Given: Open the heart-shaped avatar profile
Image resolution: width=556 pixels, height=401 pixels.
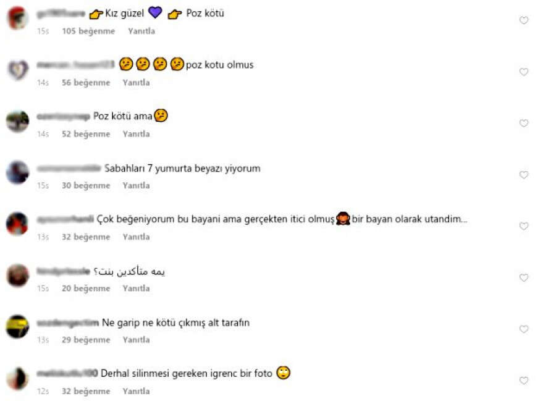Looking at the screenshot, I should pyautogui.click(x=17, y=69).
